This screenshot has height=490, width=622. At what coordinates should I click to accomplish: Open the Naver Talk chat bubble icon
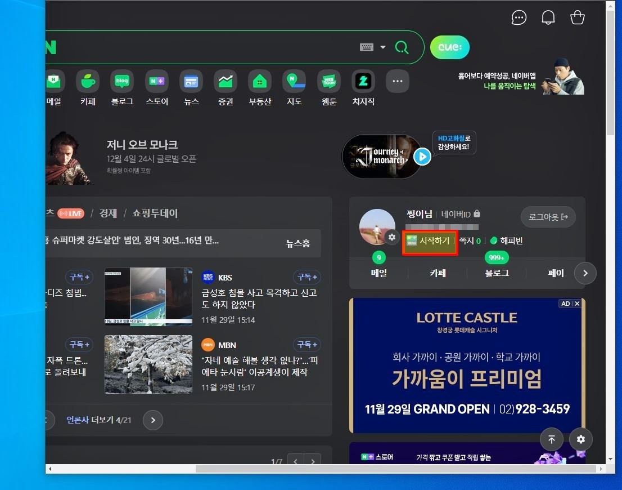coord(519,17)
